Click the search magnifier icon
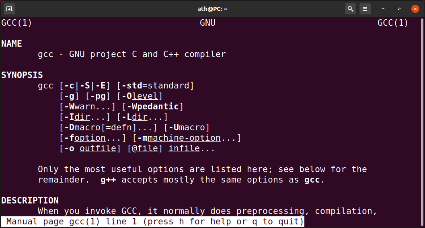The image size is (425, 228). 351,9
